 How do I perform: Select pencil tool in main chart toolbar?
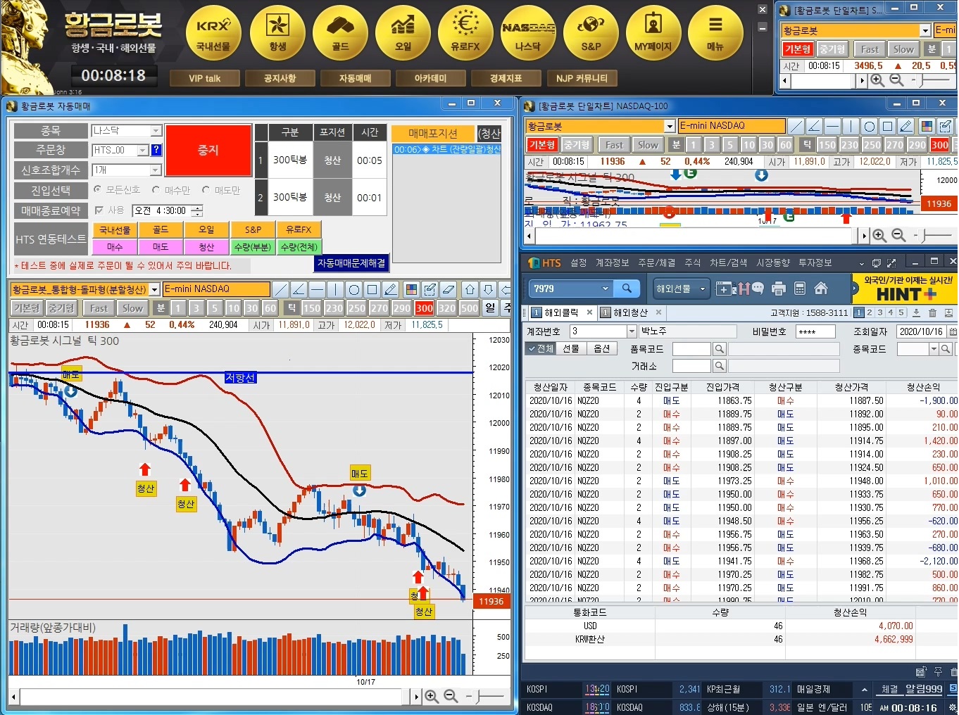point(390,289)
